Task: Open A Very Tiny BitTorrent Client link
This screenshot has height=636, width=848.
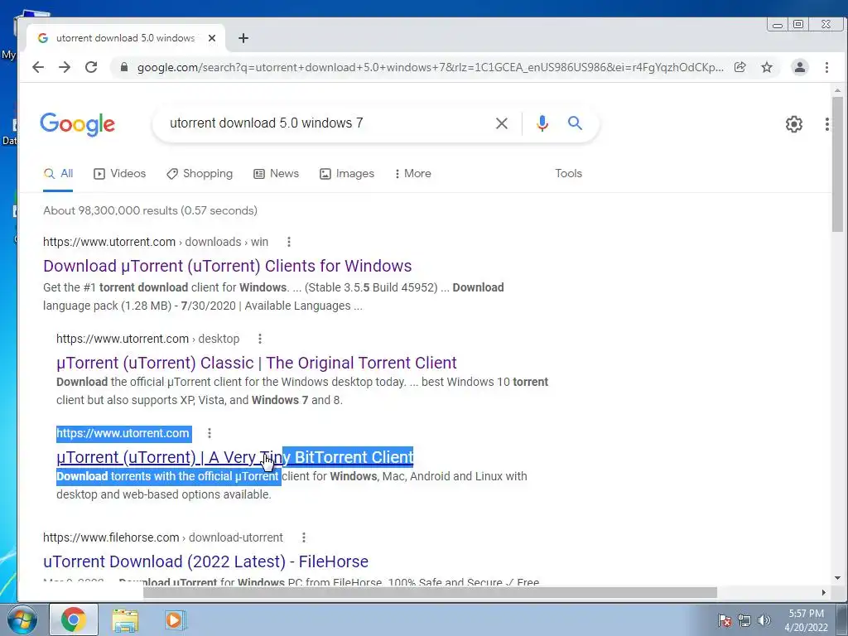Action: (x=234, y=457)
